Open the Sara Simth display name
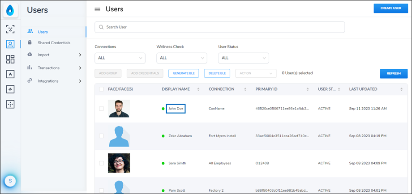 (177, 163)
